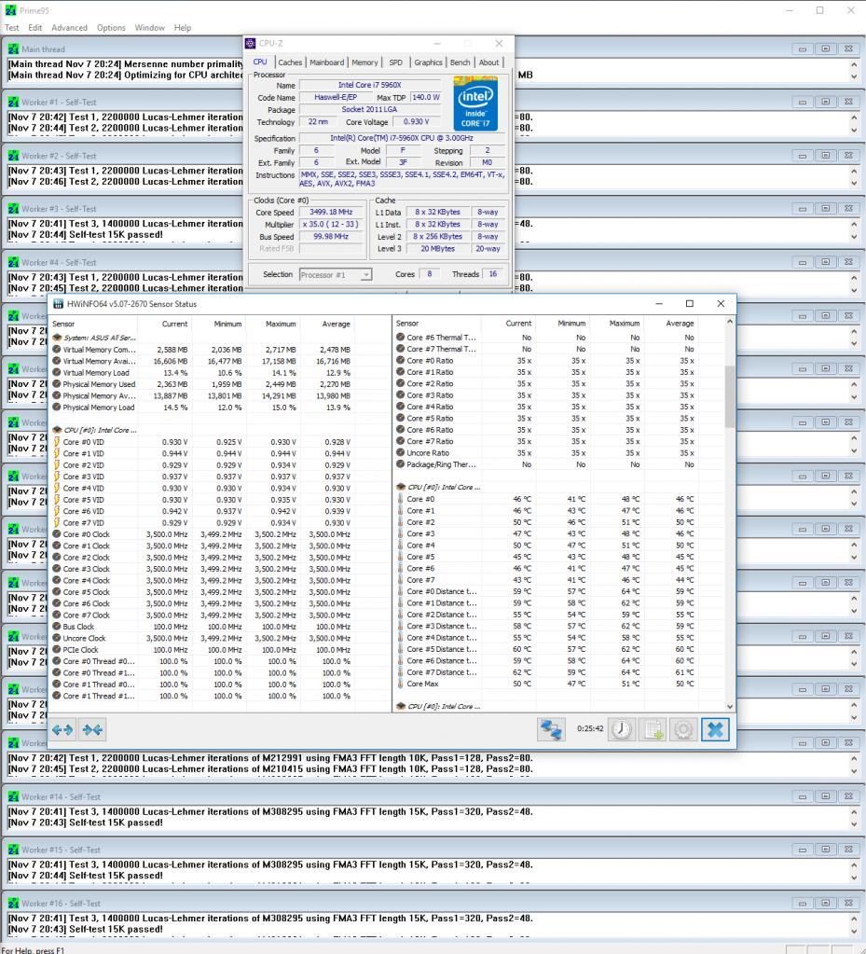Click the CPU-Z title bar icon
866x954 pixels.
tap(250, 43)
